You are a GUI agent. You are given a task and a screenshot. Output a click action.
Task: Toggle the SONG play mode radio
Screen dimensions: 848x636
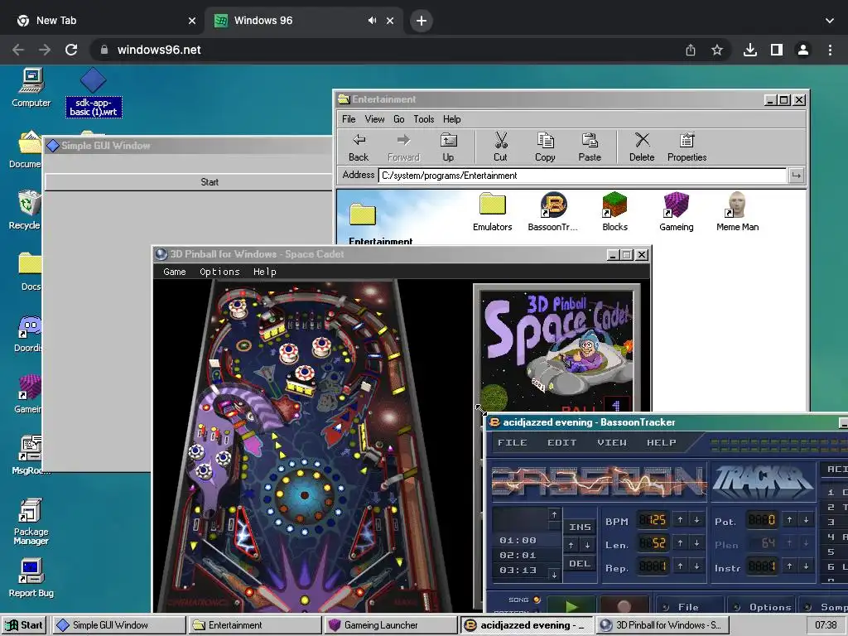pos(537,600)
